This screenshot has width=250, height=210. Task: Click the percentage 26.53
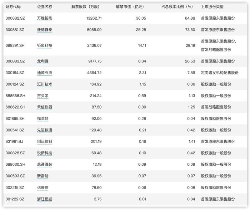[190, 61]
